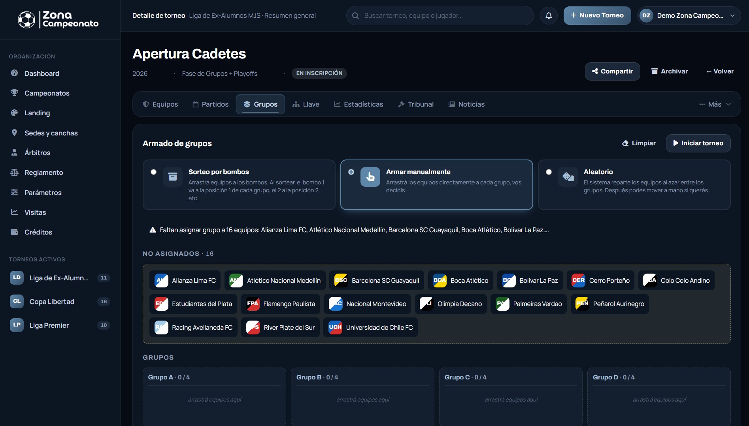
Task: Click the Parámetros sliders icon
Action: (15, 192)
